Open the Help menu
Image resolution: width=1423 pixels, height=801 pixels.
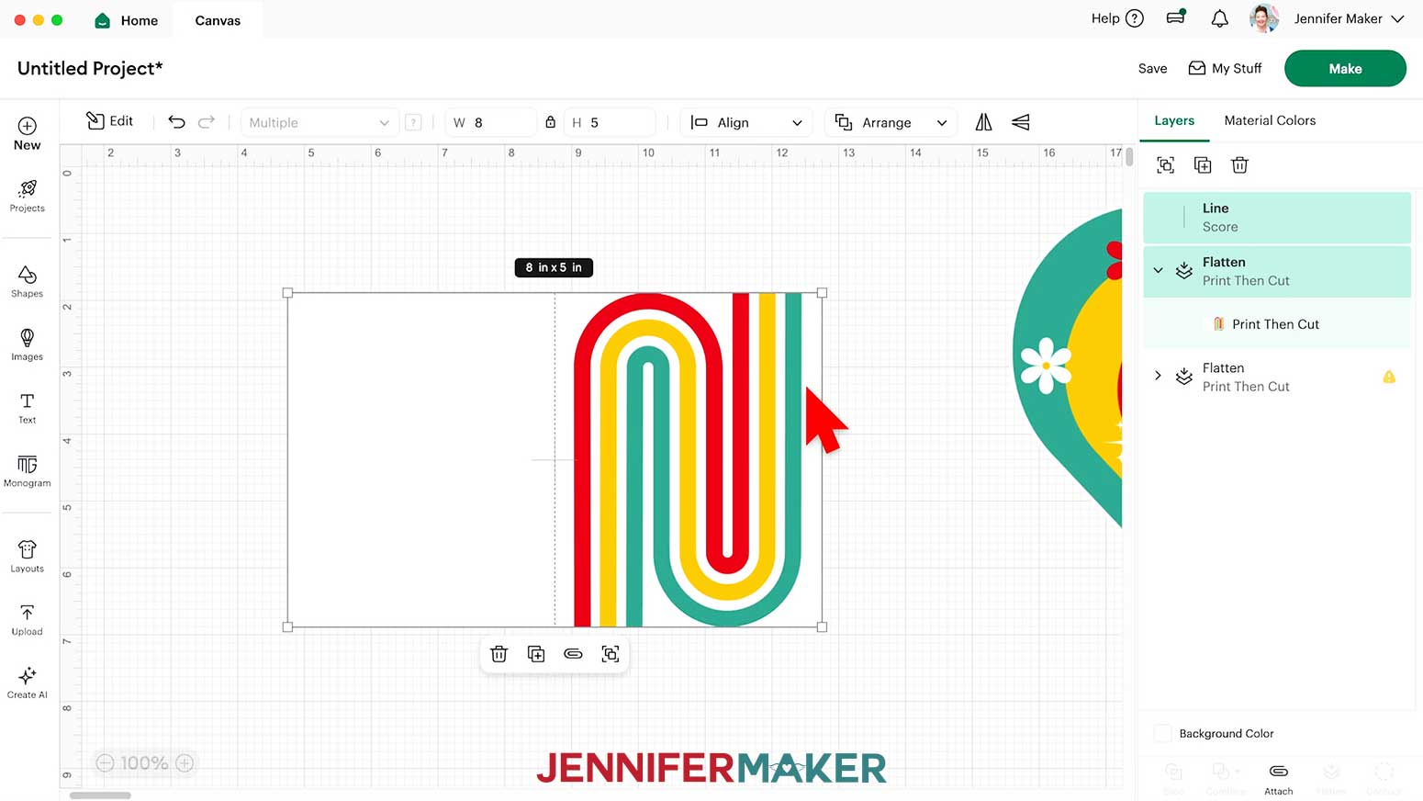tap(1117, 18)
